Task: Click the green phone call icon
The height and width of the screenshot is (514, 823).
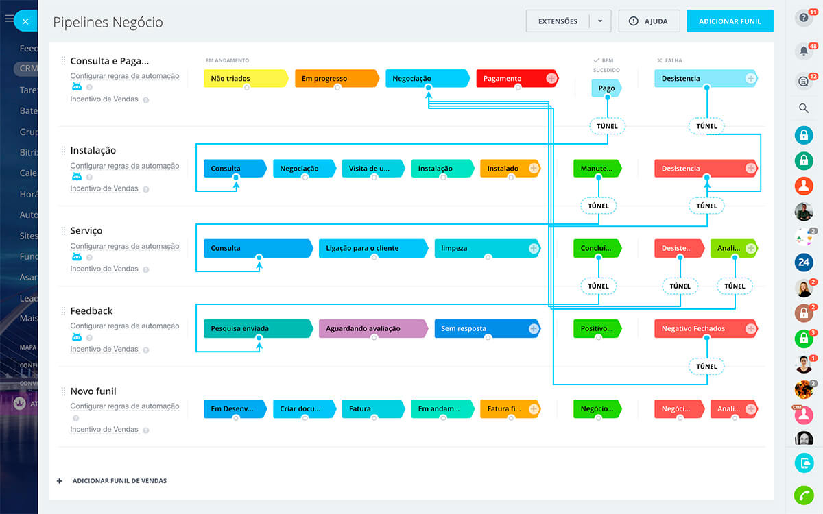Action: pos(803,495)
